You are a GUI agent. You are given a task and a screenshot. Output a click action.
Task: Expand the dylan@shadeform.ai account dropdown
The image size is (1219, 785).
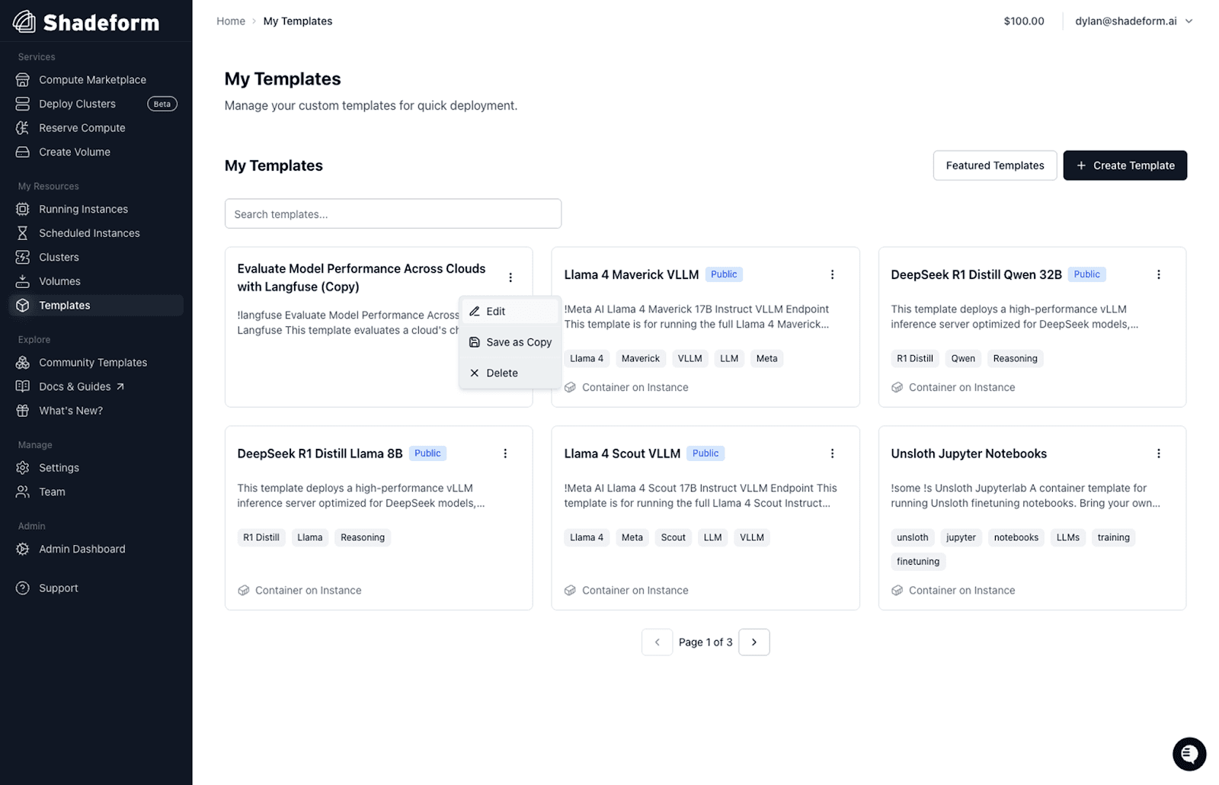1133,21
